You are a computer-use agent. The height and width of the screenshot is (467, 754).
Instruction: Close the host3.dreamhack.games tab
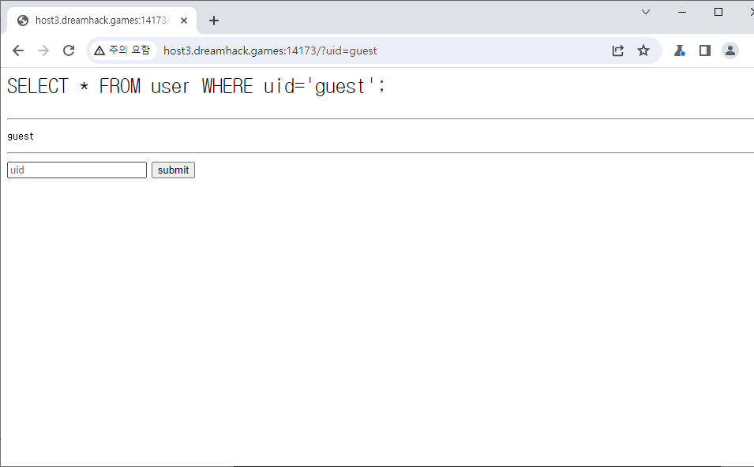click(x=184, y=21)
